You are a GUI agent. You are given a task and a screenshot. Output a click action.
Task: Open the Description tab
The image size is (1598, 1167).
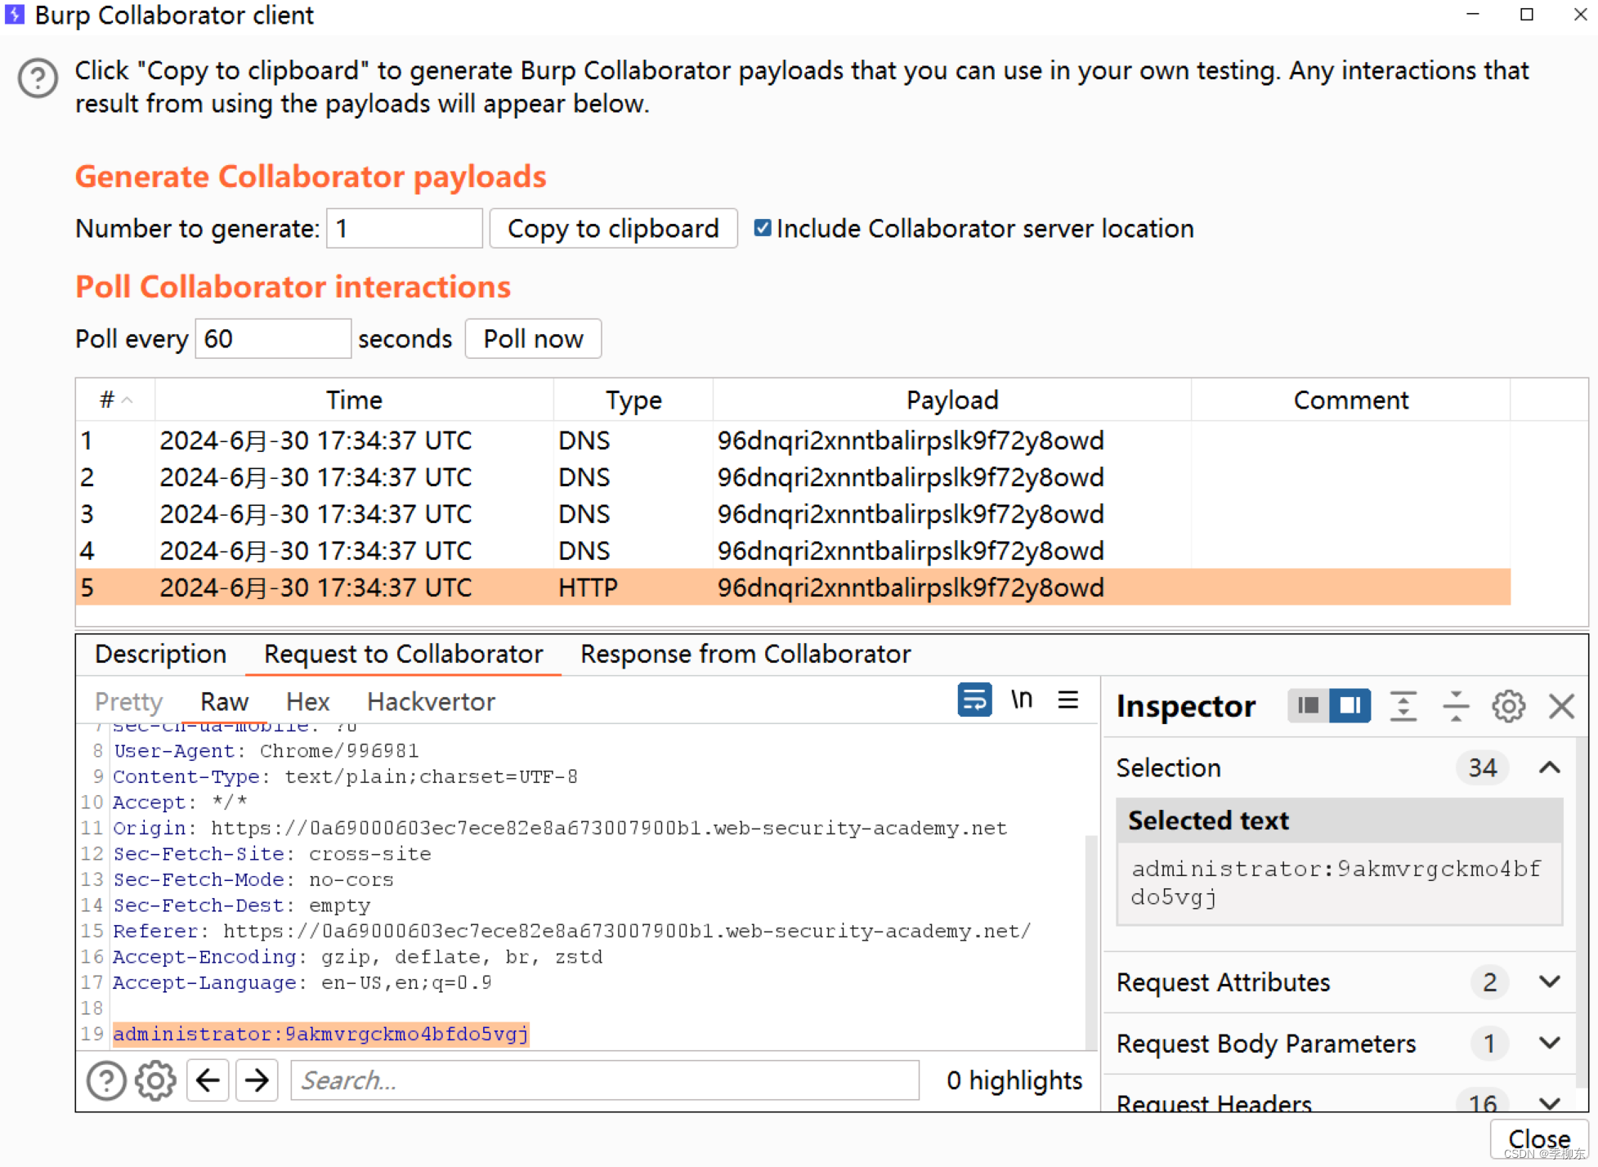[x=160, y=654]
